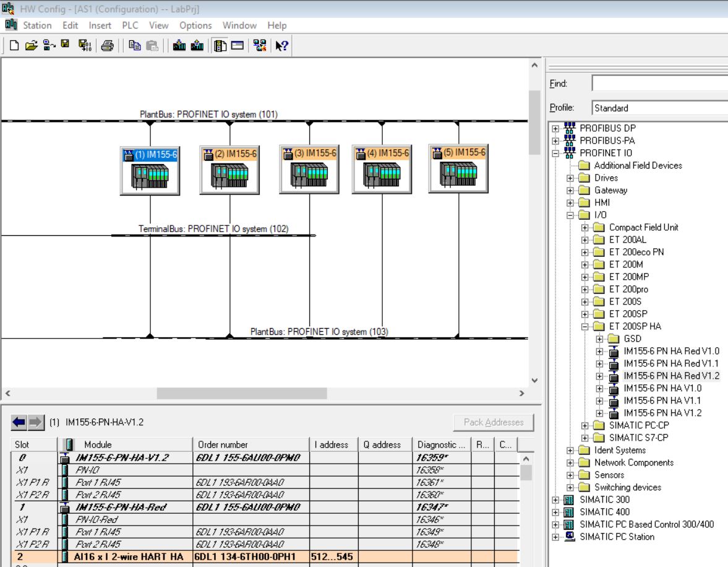Click the SIMATIC 300 catalog icon

coord(569,500)
